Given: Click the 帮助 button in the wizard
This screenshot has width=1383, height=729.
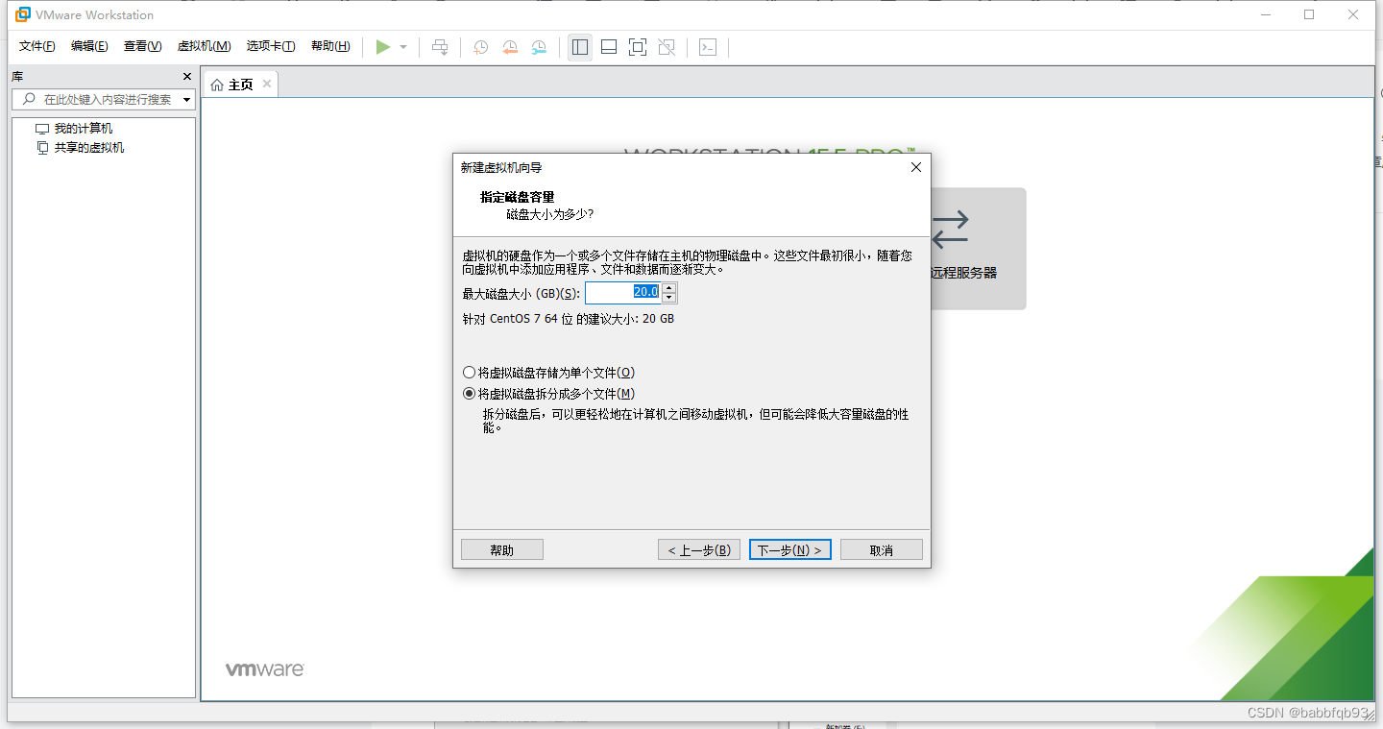Looking at the screenshot, I should point(502,549).
